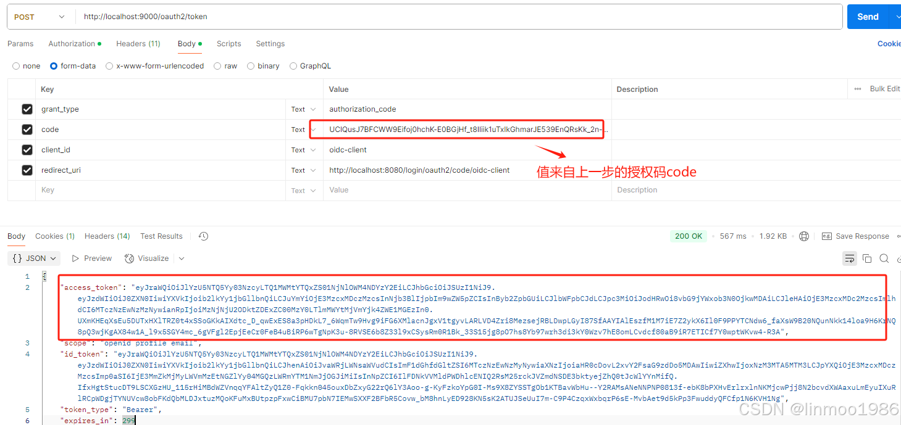The image size is (901, 425).
Task: Click line number 5 in the gutter
Action: [27, 410]
